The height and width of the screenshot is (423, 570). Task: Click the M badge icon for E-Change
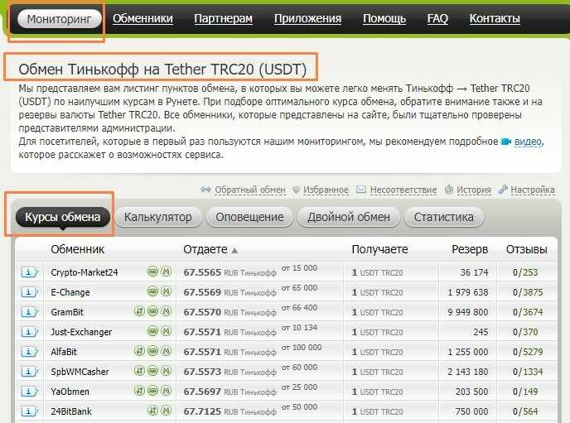[x=167, y=291]
